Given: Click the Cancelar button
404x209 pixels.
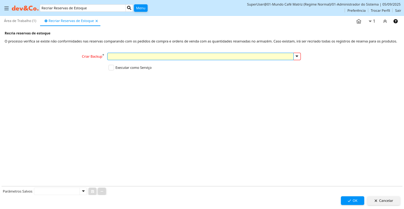Looking at the screenshot, I should coord(383,201).
